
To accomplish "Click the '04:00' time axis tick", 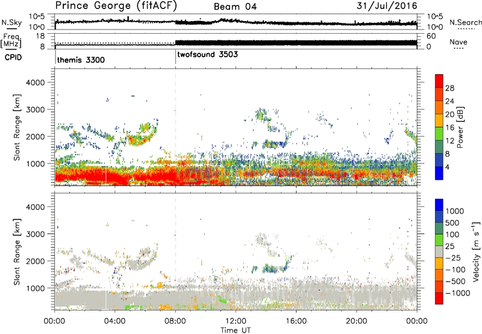I will click(115, 321).
